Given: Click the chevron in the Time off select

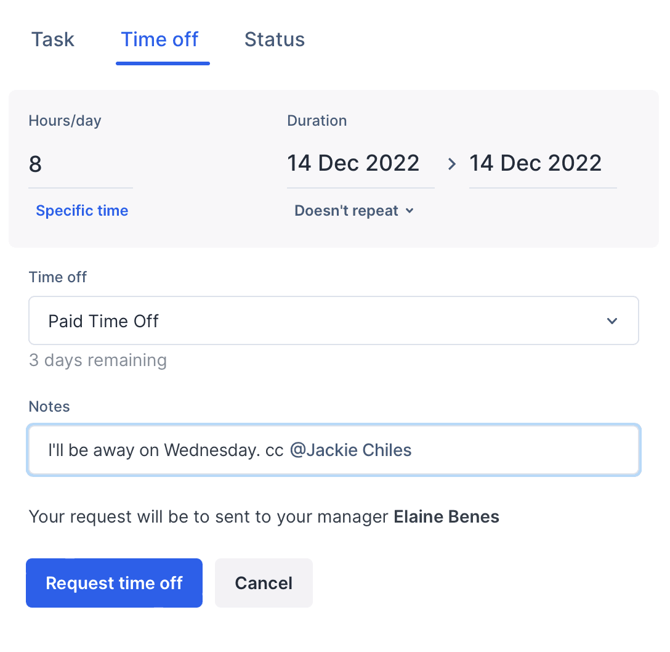Looking at the screenshot, I should tap(612, 321).
